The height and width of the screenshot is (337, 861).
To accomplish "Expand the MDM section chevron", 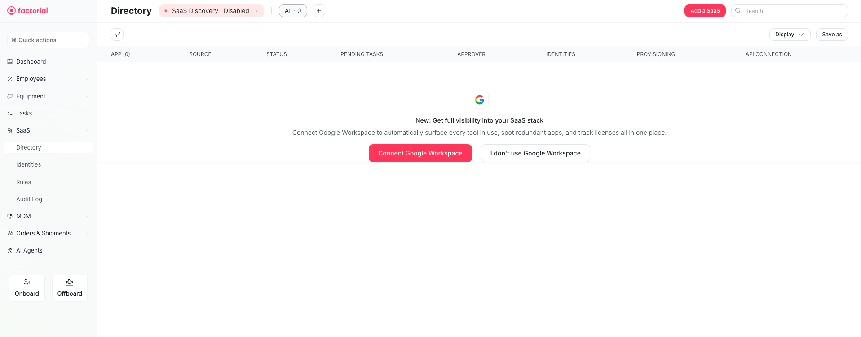I will 87,217.
